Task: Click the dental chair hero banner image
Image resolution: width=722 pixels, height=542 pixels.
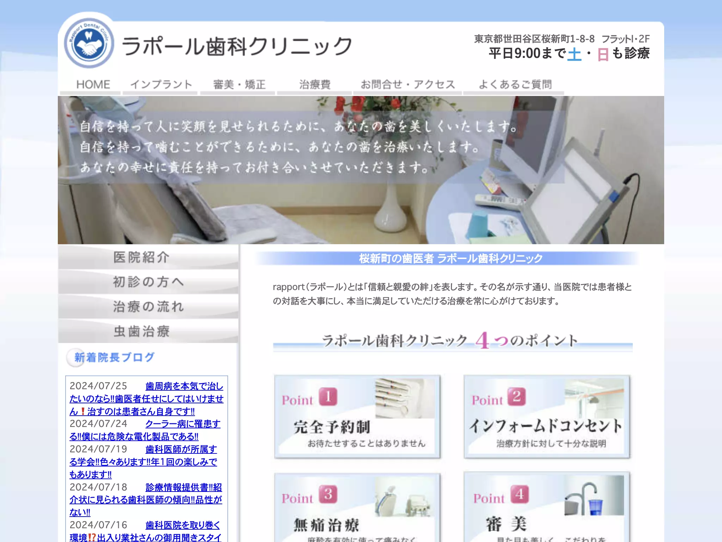Action: (x=361, y=170)
